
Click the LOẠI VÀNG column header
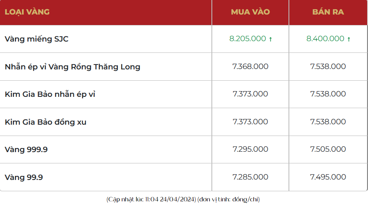coord(27,12)
